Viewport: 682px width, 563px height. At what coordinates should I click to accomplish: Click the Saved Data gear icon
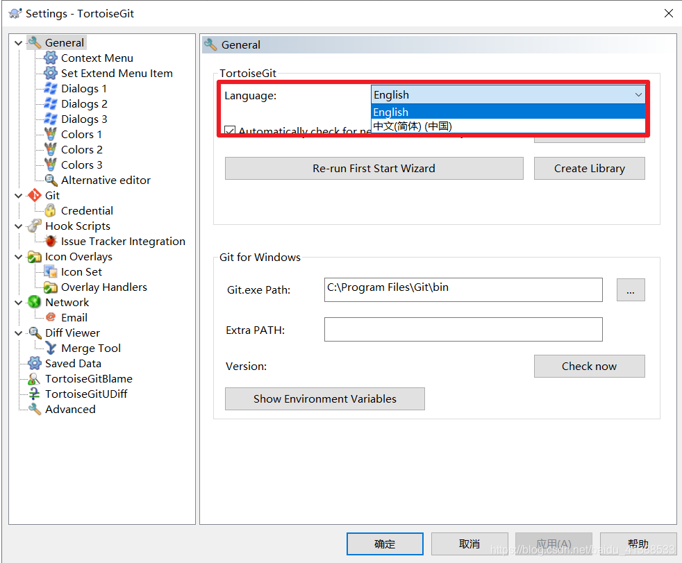tap(34, 363)
